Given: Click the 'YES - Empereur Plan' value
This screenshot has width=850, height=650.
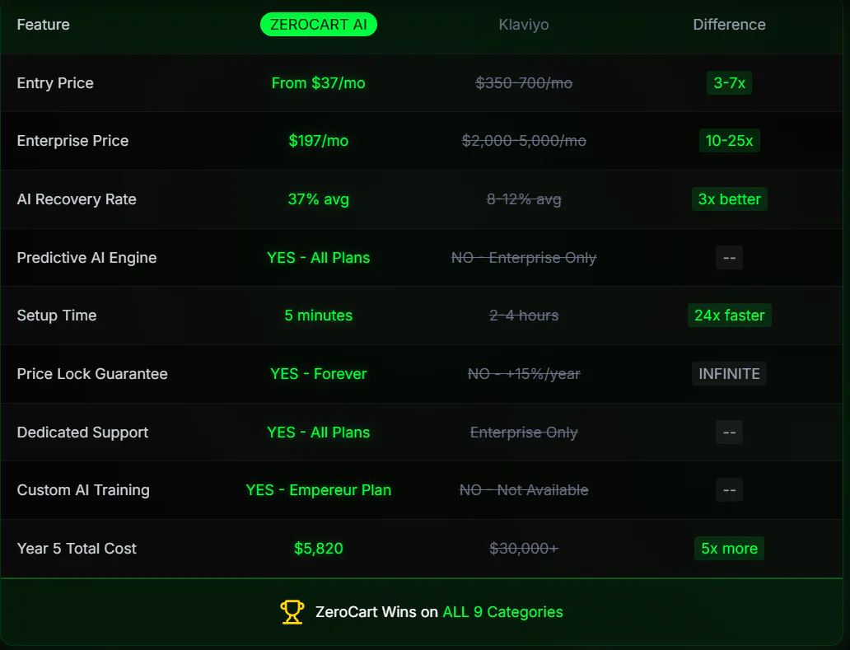Looking at the screenshot, I should click(x=319, y=489).
